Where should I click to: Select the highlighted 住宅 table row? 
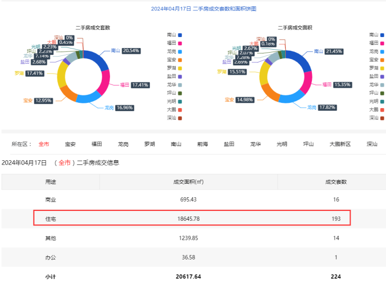pyautogui.click(x=192, y=218)
